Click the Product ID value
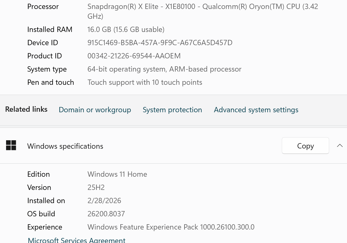Screen dimensions: 347x243 pyautogui.click(x=134, y=56)
